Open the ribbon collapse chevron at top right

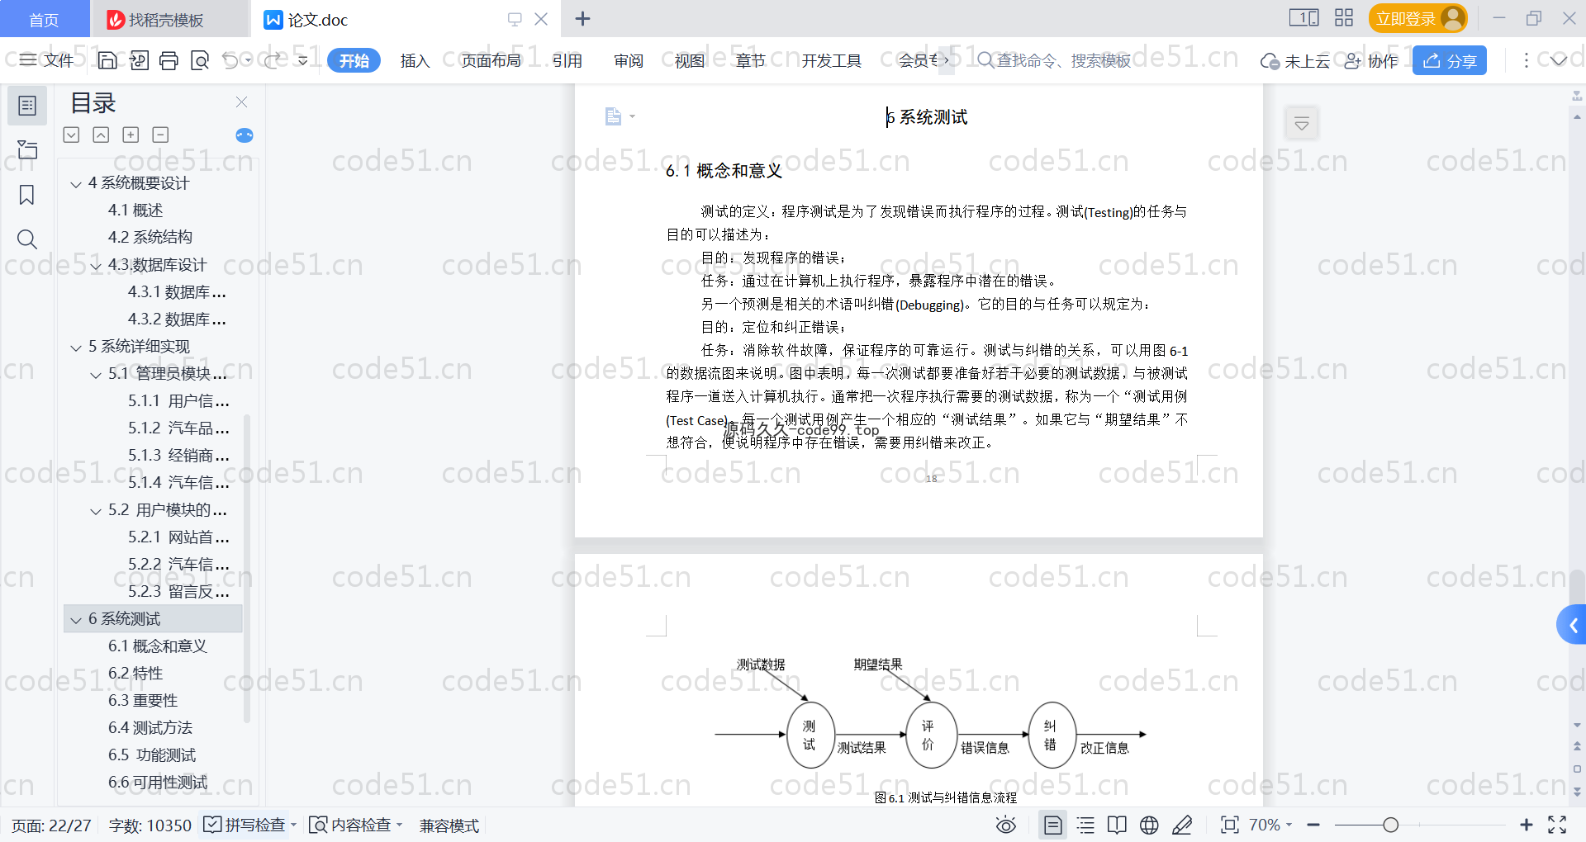click(1559, 60)
